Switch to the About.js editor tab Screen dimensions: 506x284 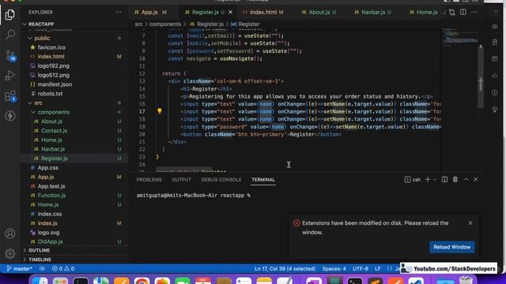tap(319, 13)
